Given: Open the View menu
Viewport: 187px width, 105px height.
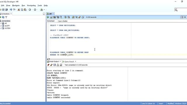Looking at the screenshot, I should click(x=8, y=6).
